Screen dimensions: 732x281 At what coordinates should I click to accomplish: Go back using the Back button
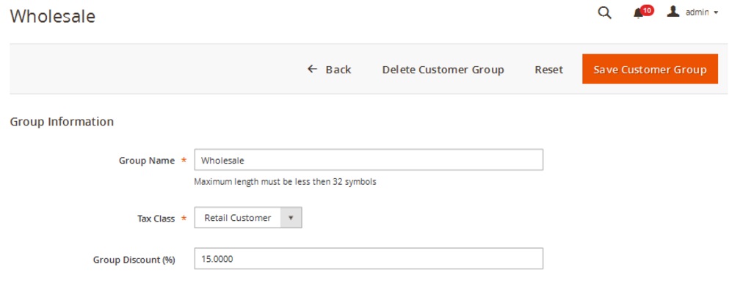329,70
